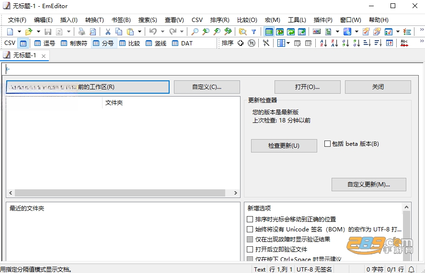Click the 检查更新(U) button
425x273 pixels.
coord(284,146)
